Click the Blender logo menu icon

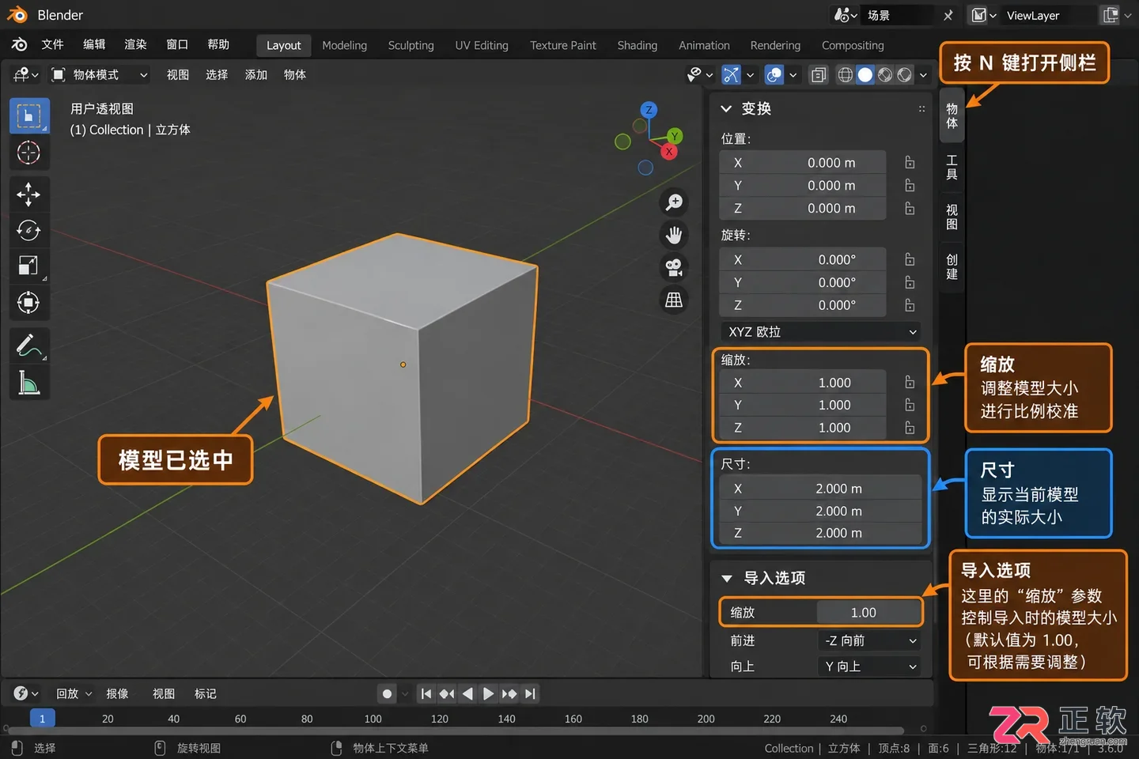pos(20,45)
